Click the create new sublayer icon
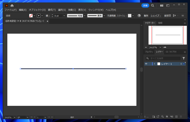 (172, 117)
